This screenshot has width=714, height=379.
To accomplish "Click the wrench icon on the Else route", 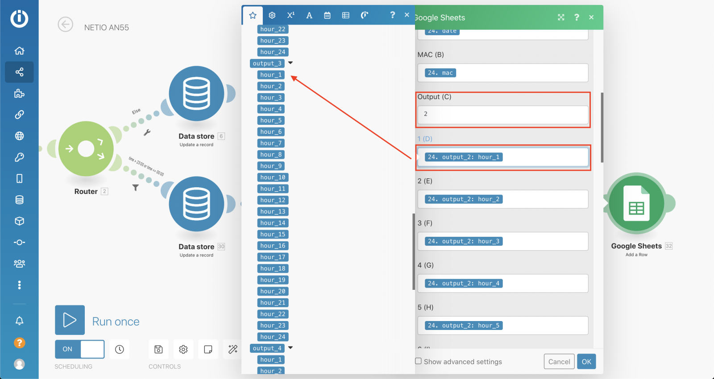I will pyautogui.click(x=147, y=132).
